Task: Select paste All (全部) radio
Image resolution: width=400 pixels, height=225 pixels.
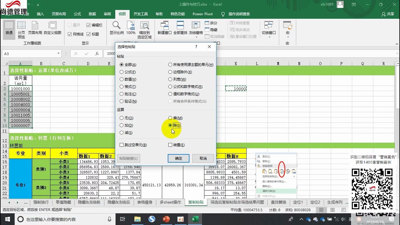Action: pyautogui.click(x=128, y=65)
